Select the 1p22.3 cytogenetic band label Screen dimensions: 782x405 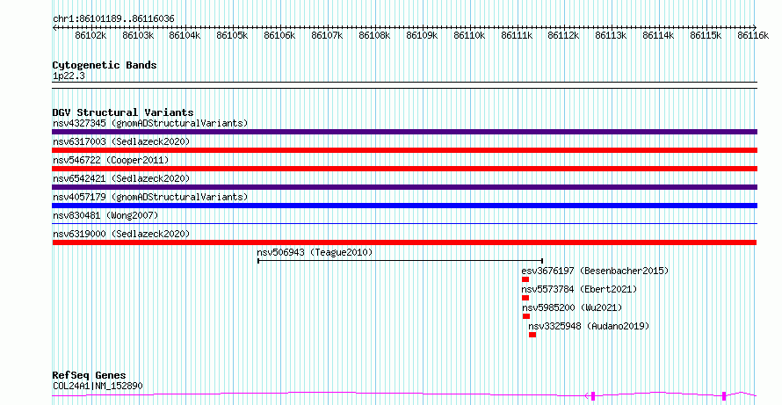(x=69, y=76)
